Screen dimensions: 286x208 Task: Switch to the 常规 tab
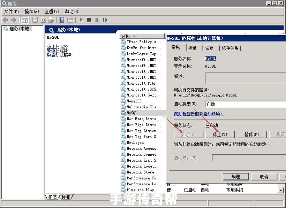coord(176,47)
